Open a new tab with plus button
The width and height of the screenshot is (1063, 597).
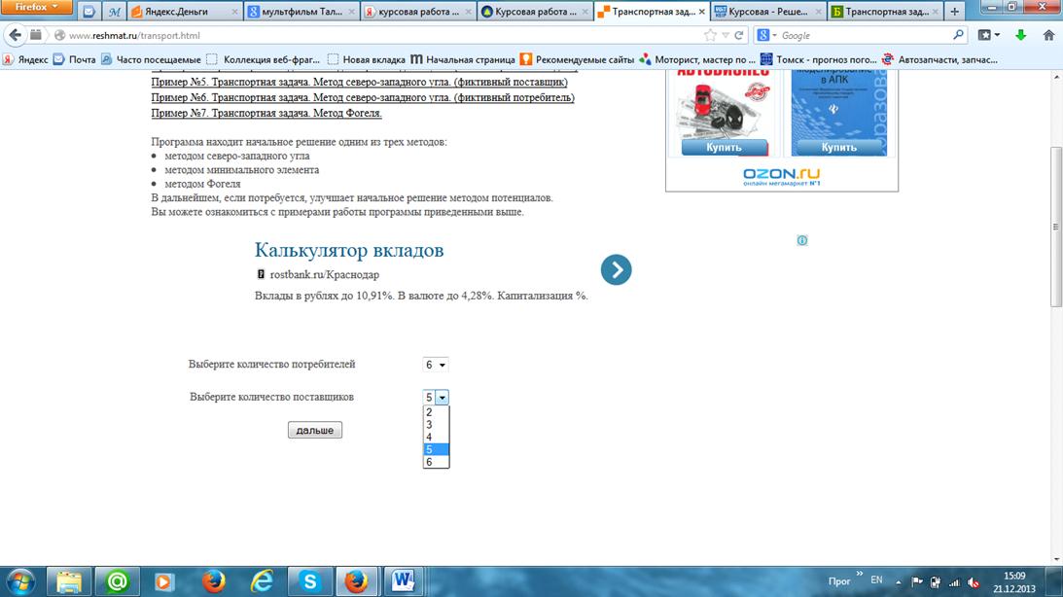click(954, 12)
